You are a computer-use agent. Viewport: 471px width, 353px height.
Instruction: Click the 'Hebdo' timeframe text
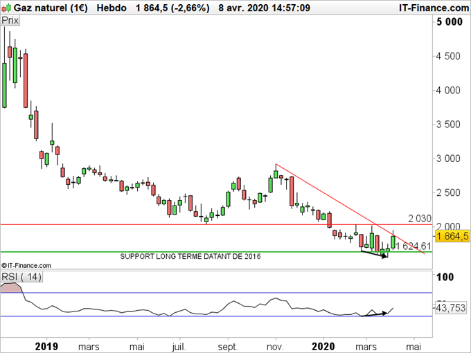[112, 8]
